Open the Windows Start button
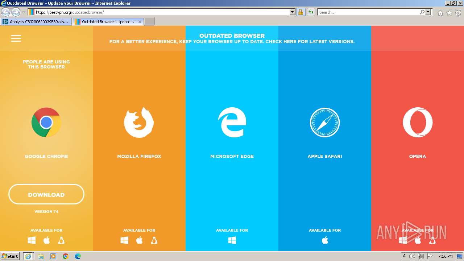Viewport: 464px width, 261px height. point(10,256)
